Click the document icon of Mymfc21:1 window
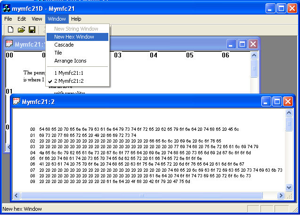This screenshot has height=215, width=300. (9, 44)
